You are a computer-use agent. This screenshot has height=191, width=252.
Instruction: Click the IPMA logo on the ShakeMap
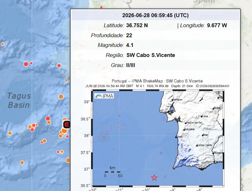[x=104, y=96]
